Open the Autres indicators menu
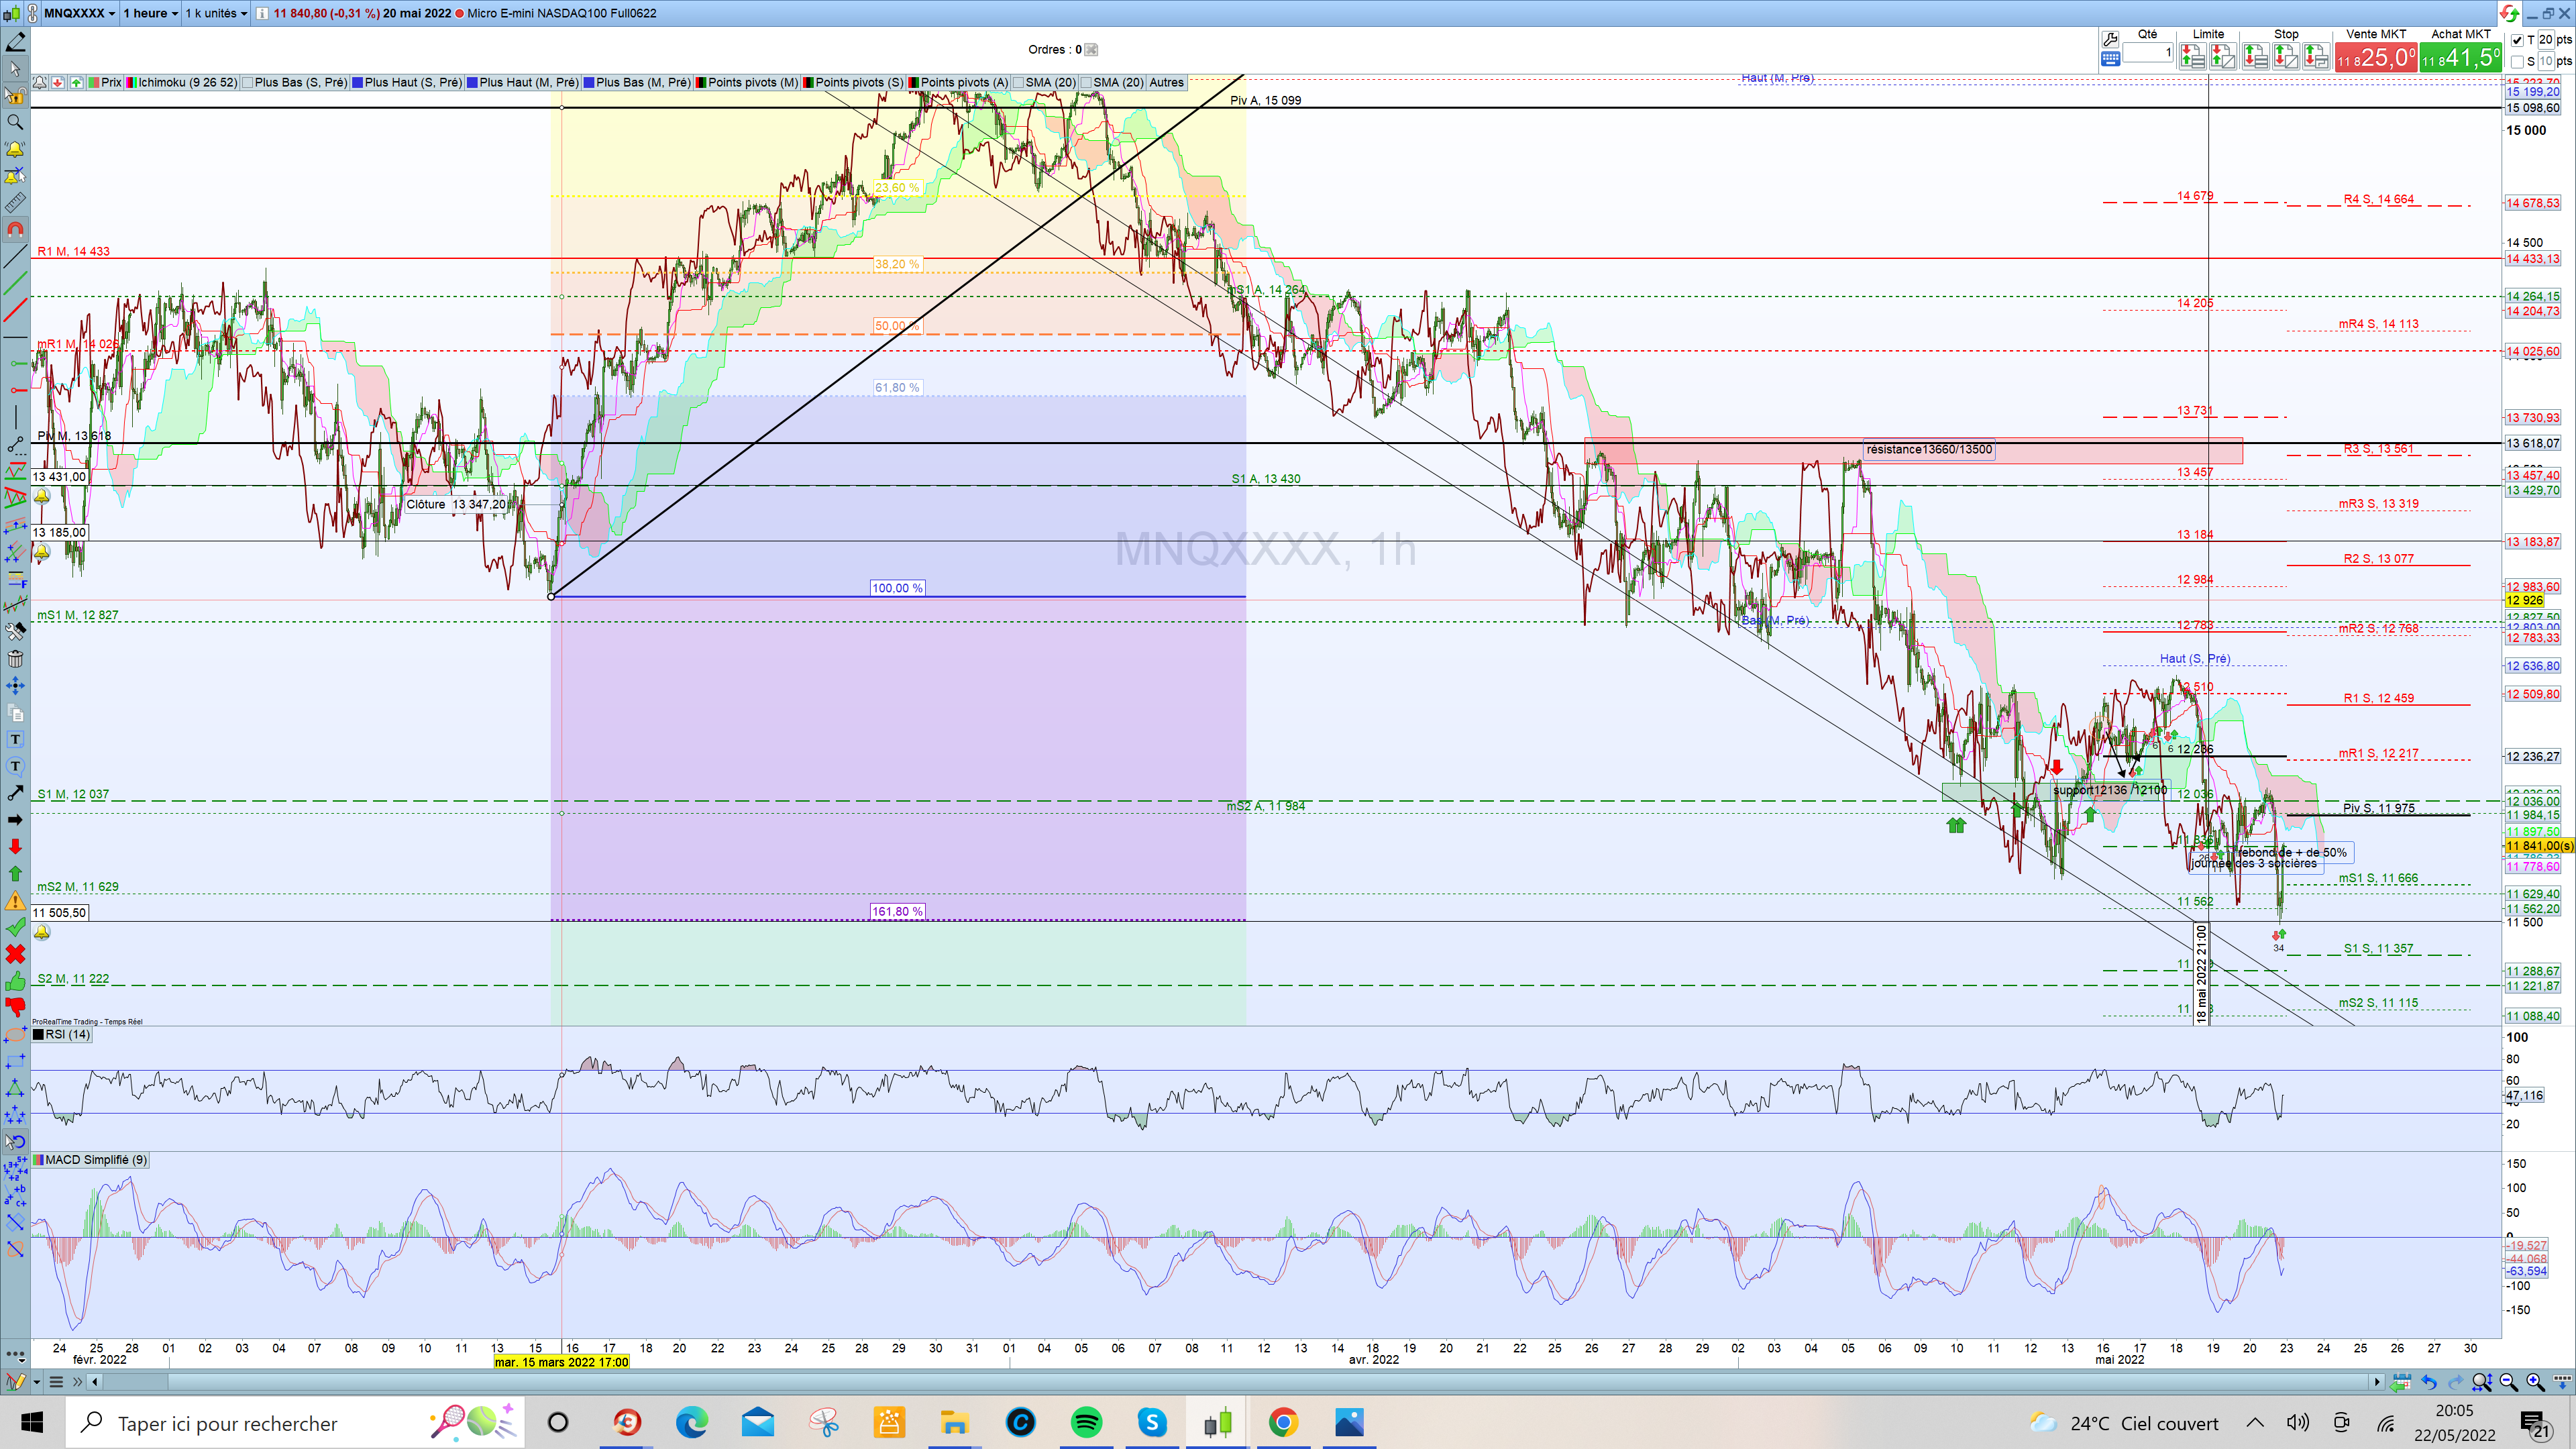This screenshot has height=1449, width=2576. (1166, 83)
